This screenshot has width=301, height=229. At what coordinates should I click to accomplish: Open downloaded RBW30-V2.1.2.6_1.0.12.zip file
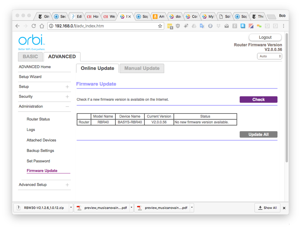coord(41,208)
